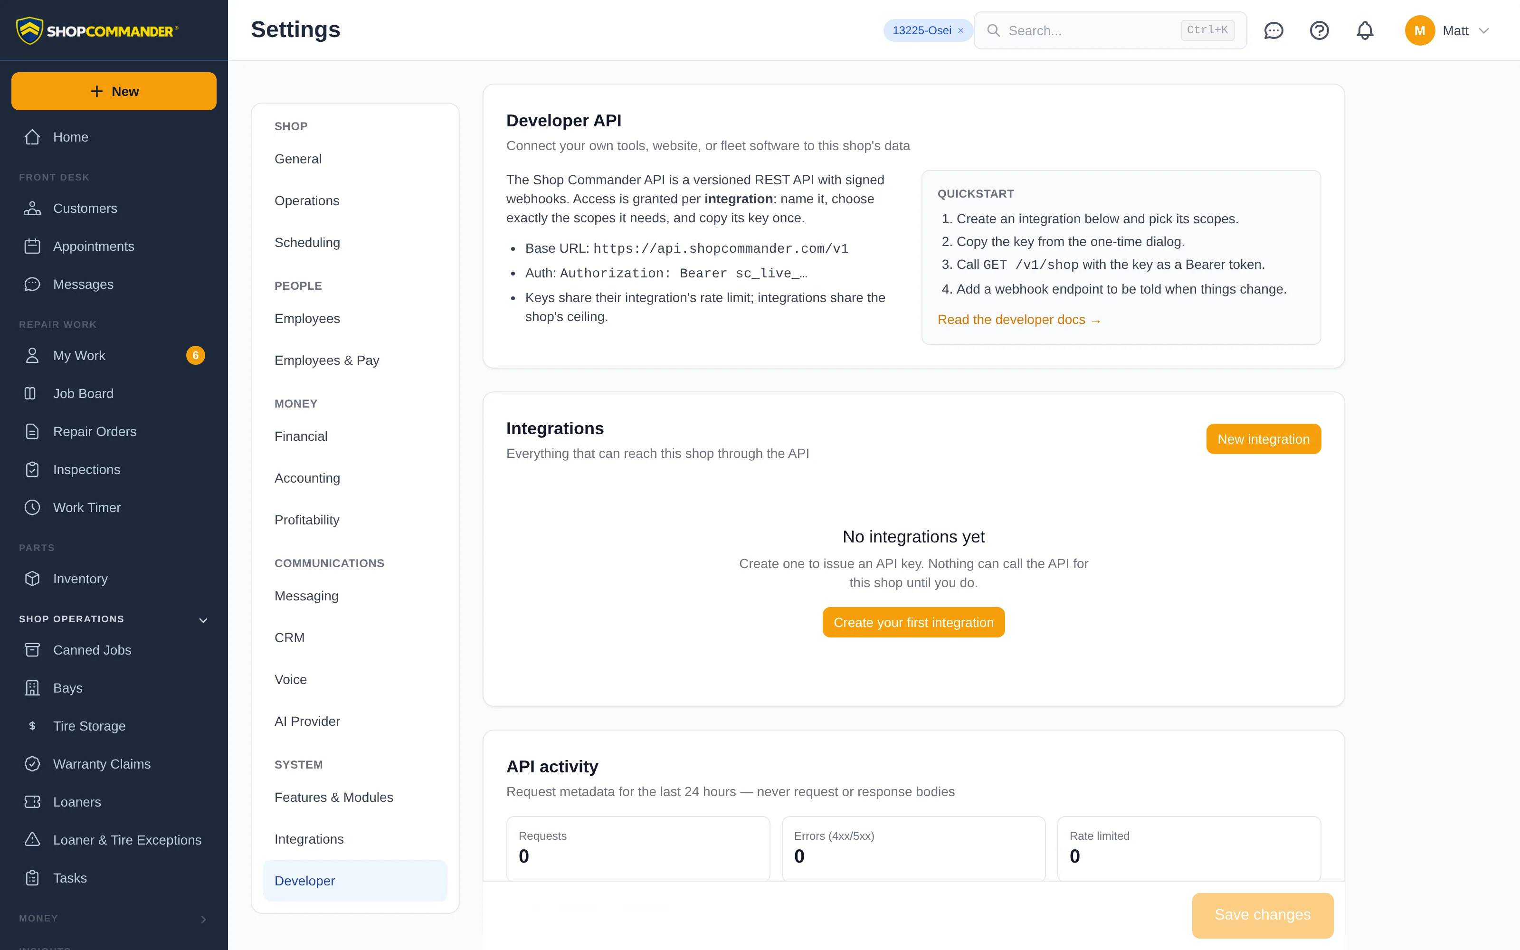The width and height of the screenshot is (1520, 950).
Task: Open CRM settings
Action: tap(355, 638)
